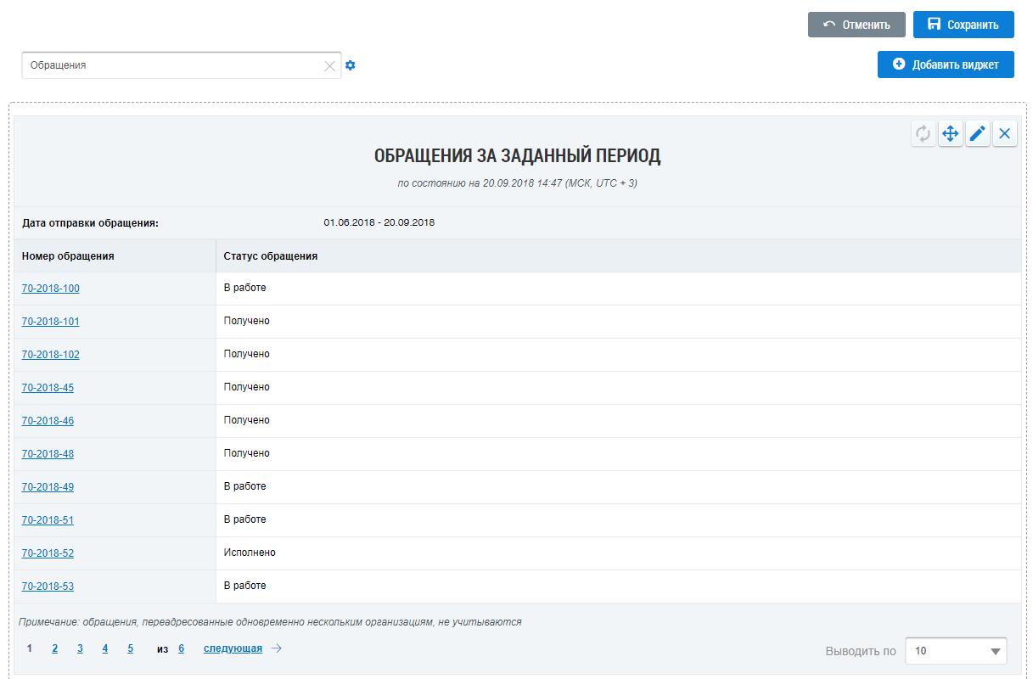Click the next page arrow icon

point(277,648)
